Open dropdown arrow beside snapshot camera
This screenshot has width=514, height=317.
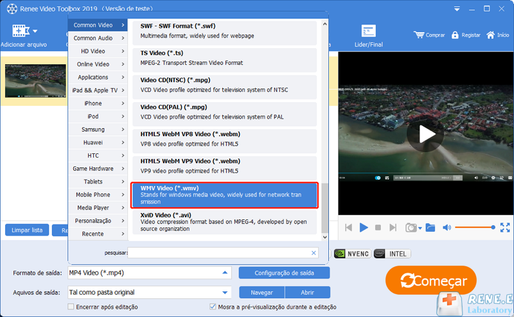click(420, 228)
